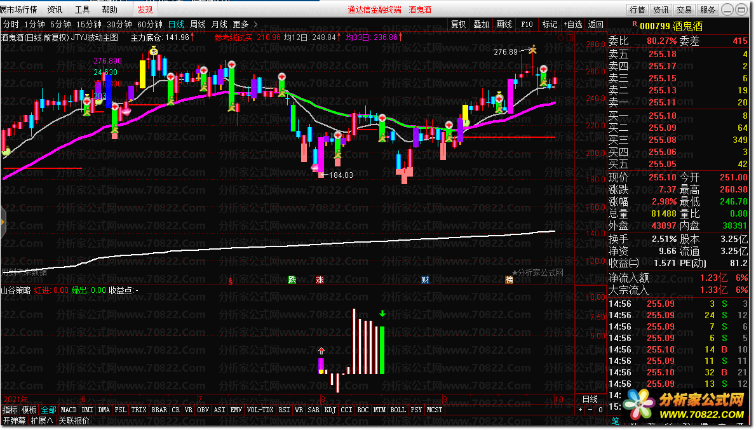
Task: Activate the 画线 drawing tools
Action: [504, 25]
